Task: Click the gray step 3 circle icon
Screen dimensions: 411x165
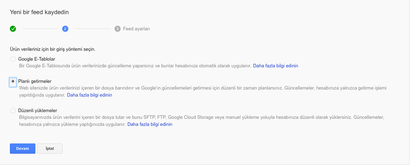Action: click(x=117, y=29)
